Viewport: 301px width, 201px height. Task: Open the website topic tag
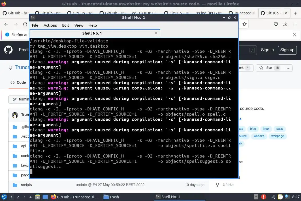tap(259, 136)
